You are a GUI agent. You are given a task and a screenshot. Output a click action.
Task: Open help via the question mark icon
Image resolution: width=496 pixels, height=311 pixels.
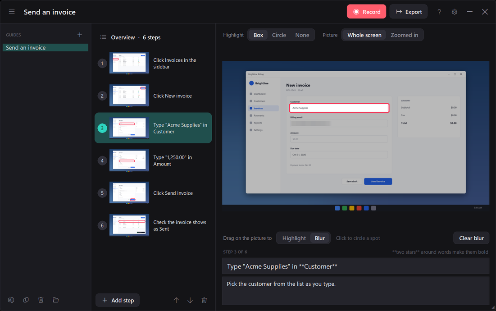click(x=439, y=12)
